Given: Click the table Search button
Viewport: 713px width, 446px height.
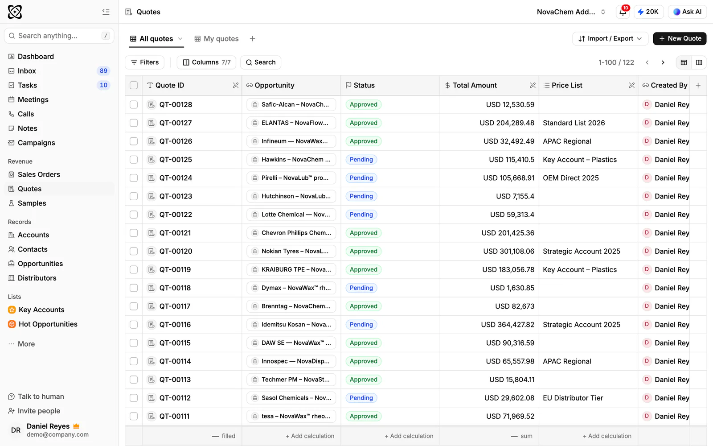Looking at the screenshot, I should [x=261, y=62].
